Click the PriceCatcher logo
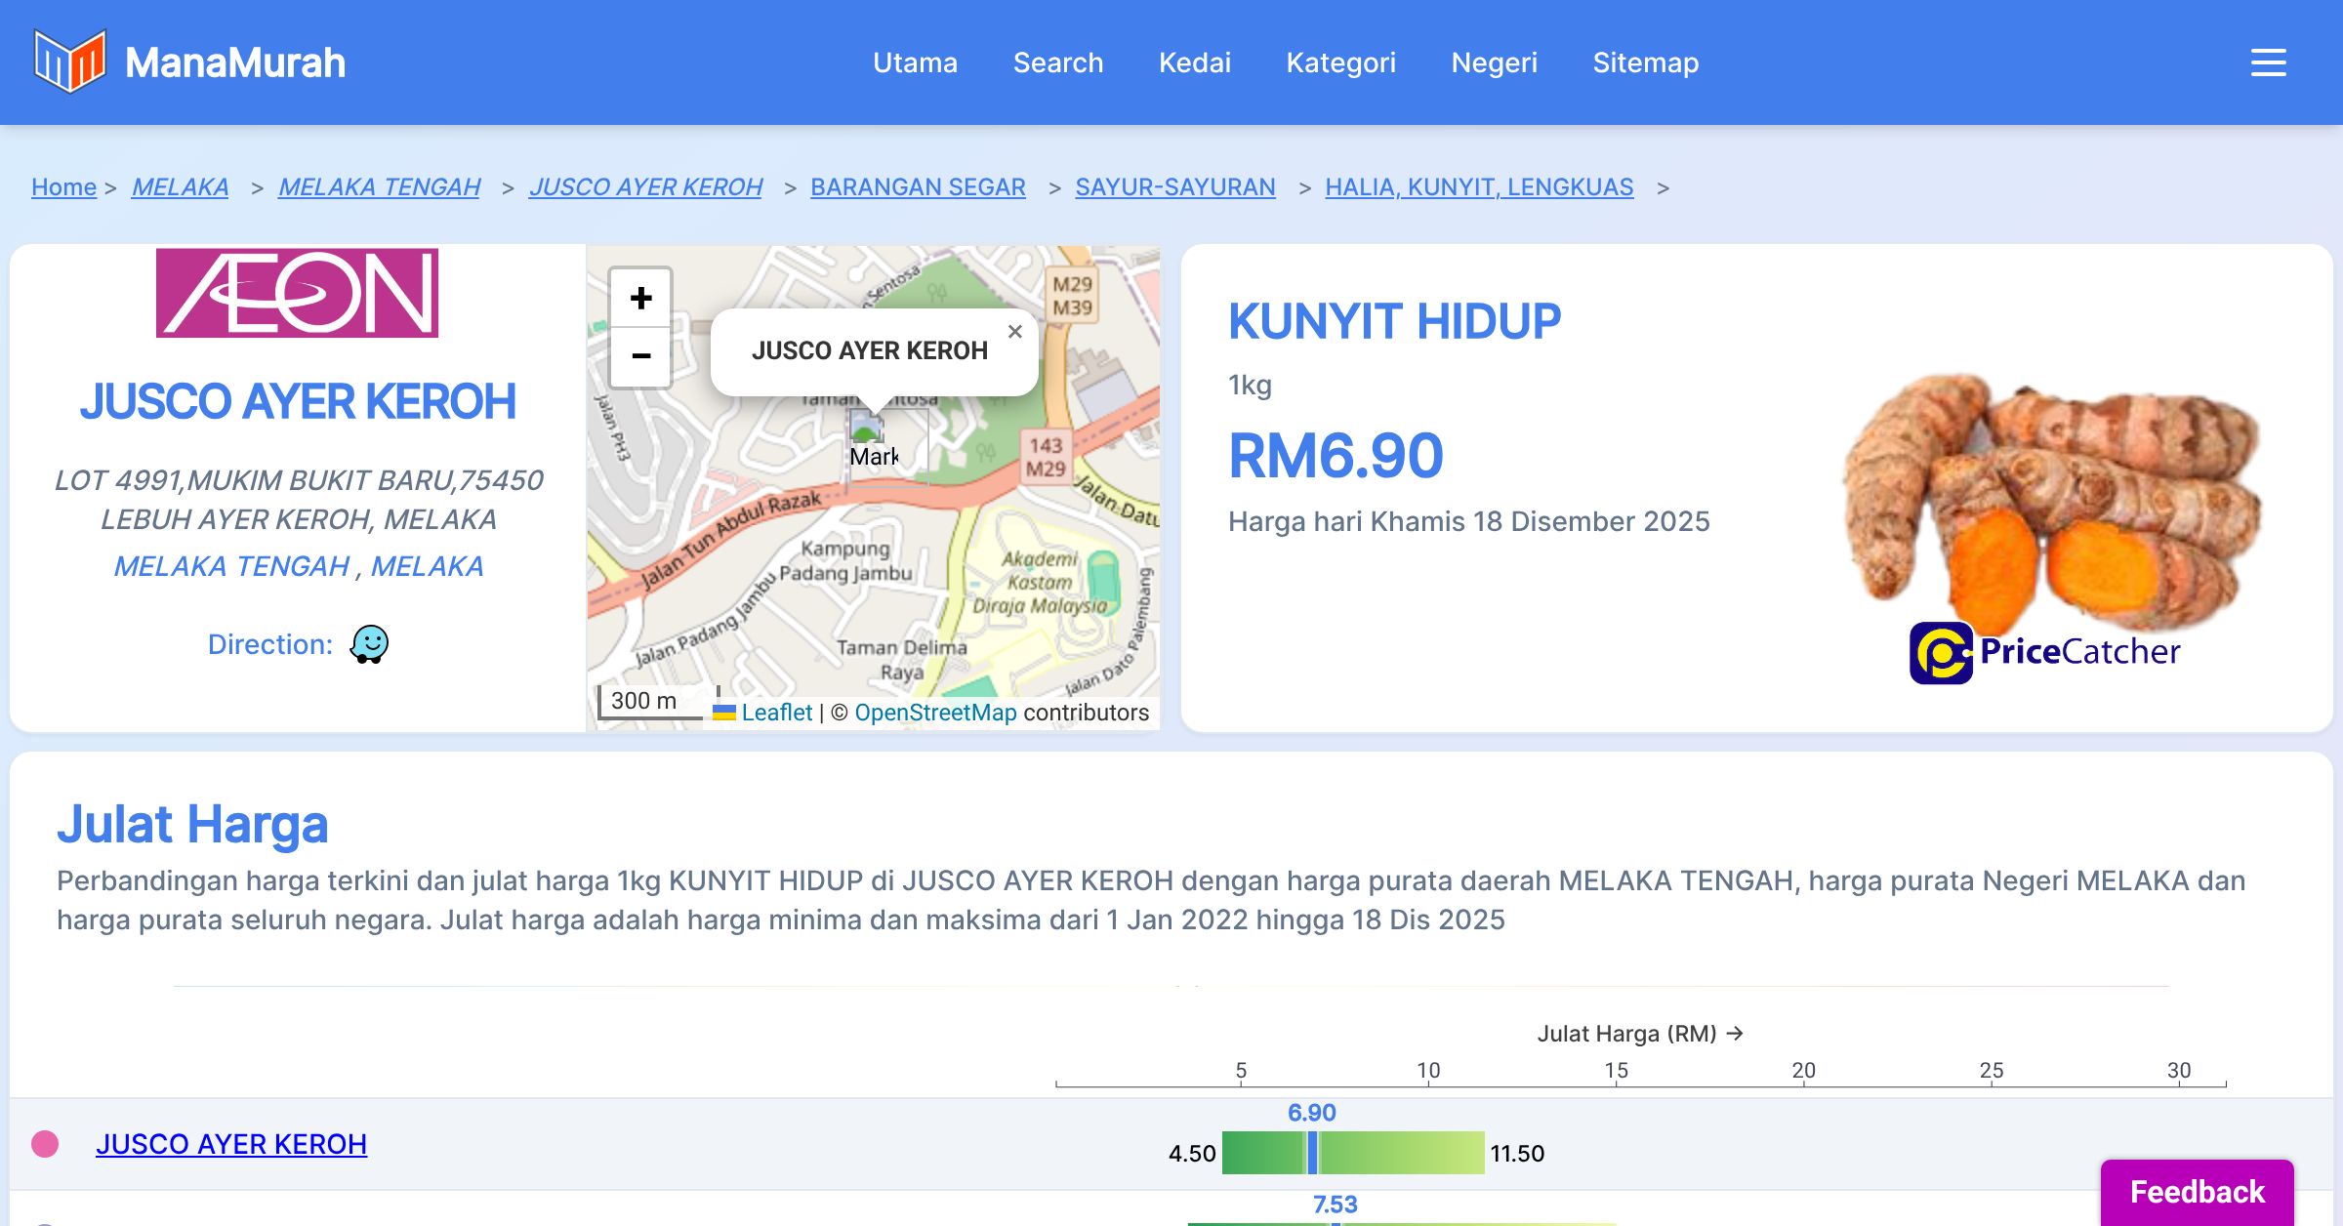Viewport: 2343px width, 1226px height. (2044, 652)
